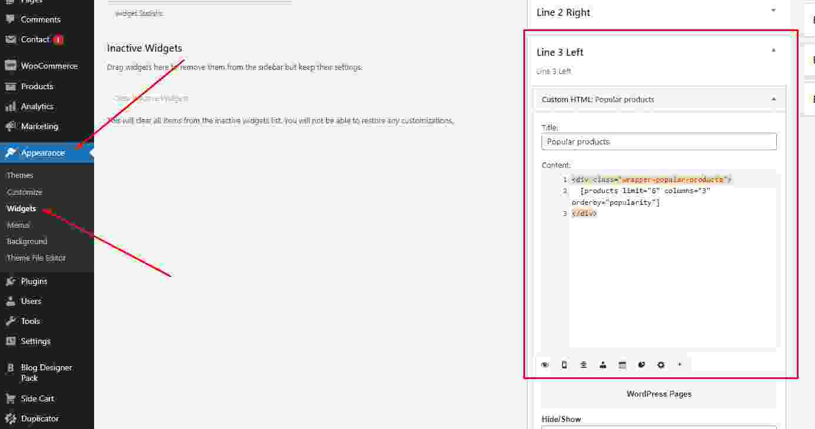Select the WordPress Pages tab

(659, 394)
